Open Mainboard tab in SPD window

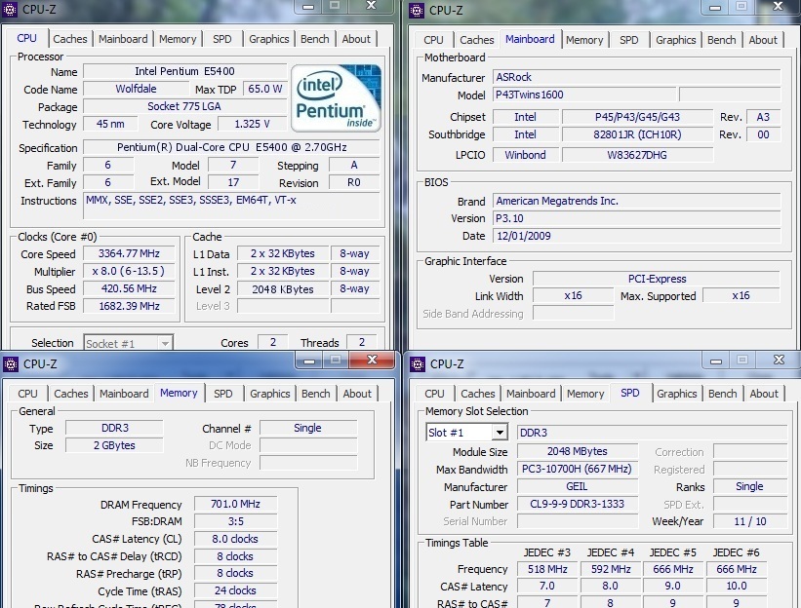coord(531,394)
